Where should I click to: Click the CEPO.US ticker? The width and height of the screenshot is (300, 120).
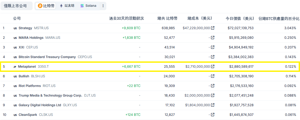85,57
